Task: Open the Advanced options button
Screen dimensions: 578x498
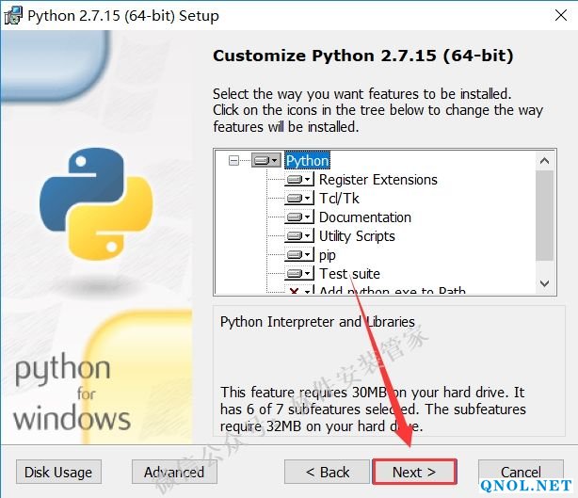Action: [x=174, y=472]
